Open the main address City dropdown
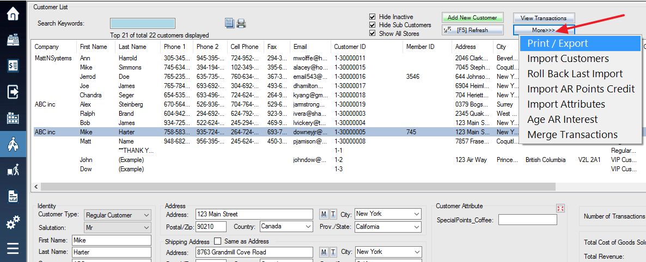This screenshot has height=262, width=646. coord(388,214)
